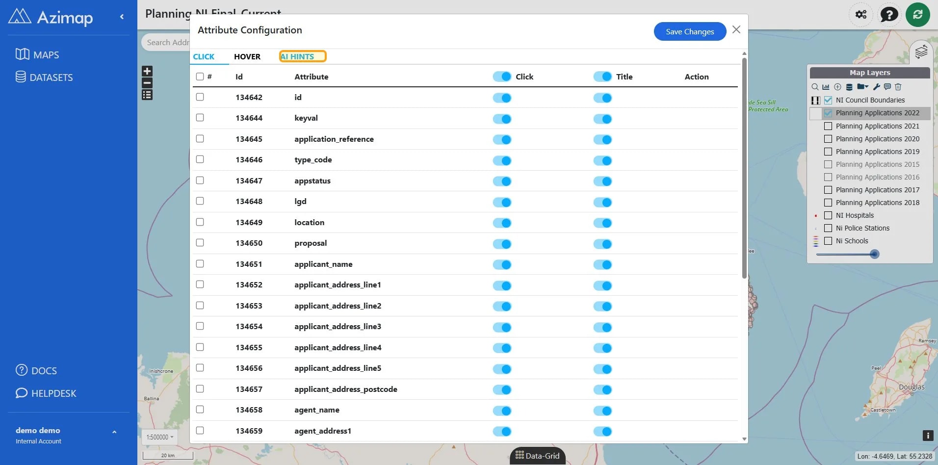
Task: Click the scrollbar down arrow in dialog
Action: [x=744, y=439]
